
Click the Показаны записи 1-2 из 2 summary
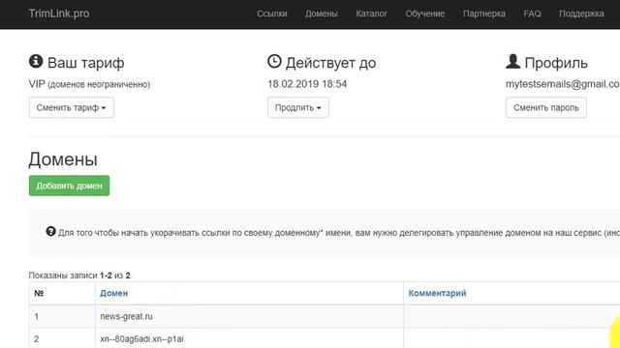tap(80, 275)
